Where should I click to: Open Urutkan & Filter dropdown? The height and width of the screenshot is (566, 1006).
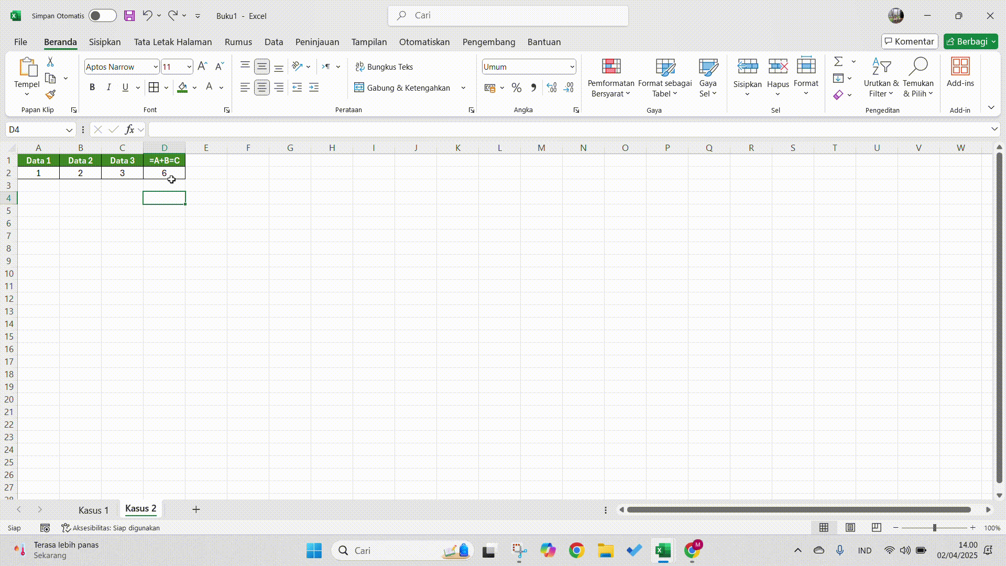click(x=881, y=78)
